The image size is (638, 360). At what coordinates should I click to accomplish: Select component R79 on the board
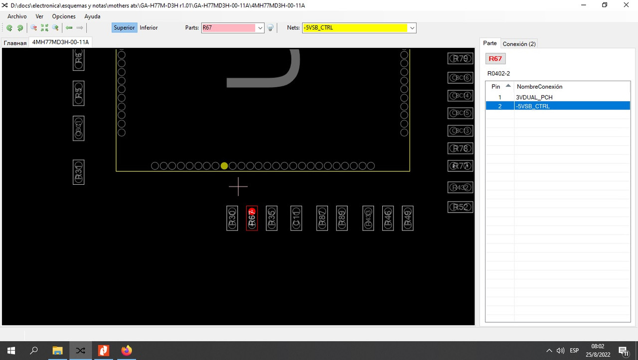point(460,58)
